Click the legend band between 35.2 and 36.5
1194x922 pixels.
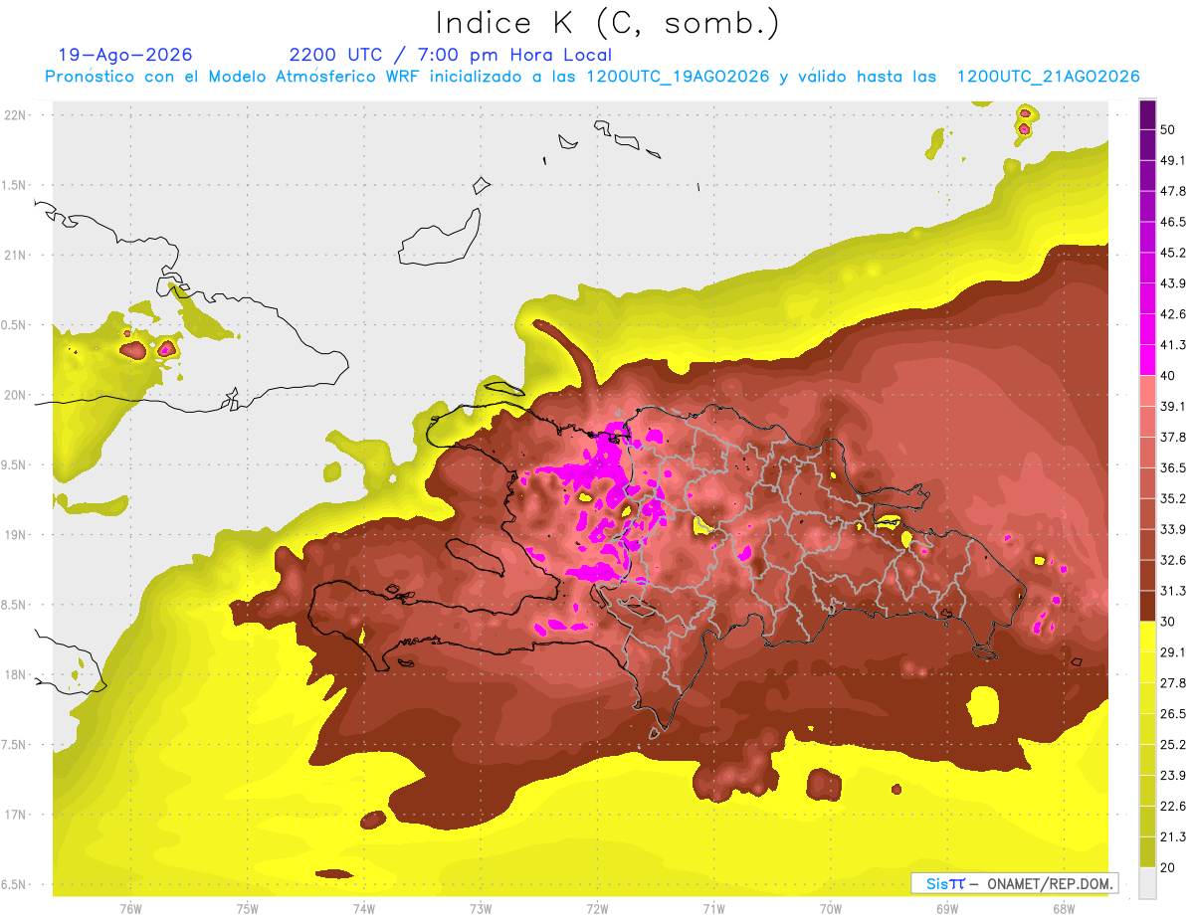click(1147, 482)
